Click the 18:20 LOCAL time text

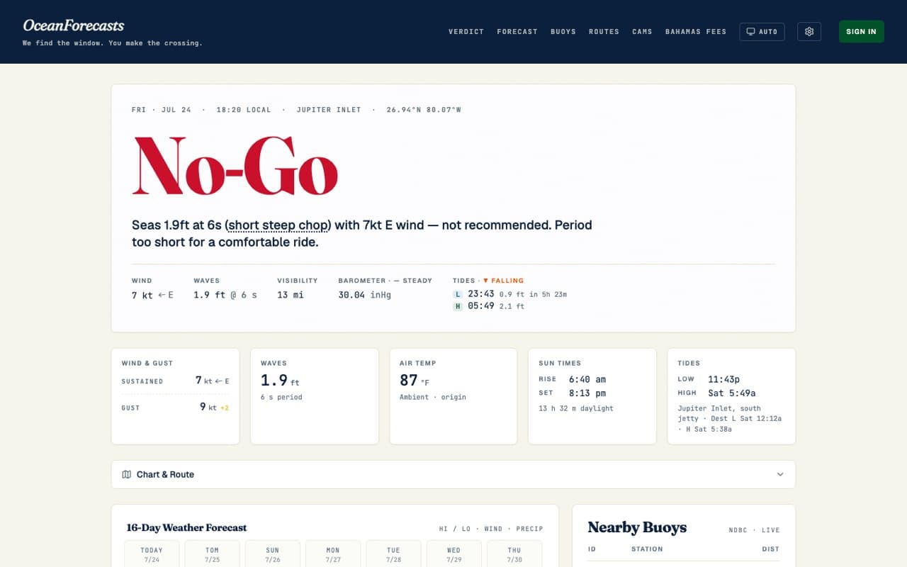(244, 110)
